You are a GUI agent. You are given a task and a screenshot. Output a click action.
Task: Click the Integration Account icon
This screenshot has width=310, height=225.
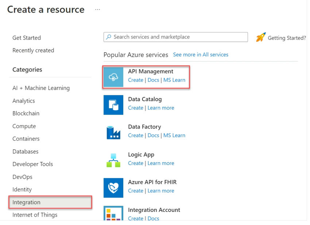pyautogui.click(x=113, y=213)
